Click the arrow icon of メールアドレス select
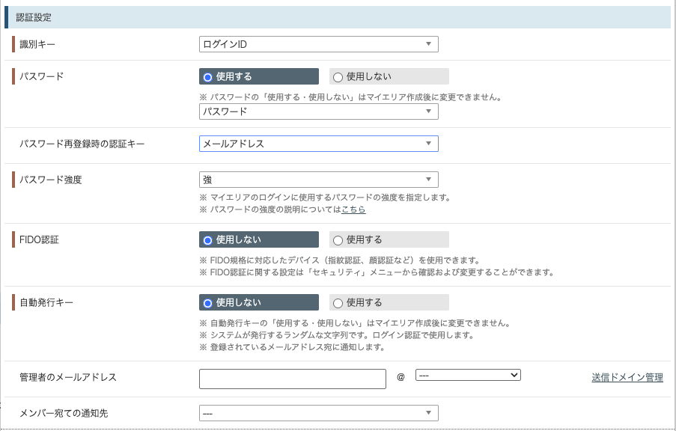The image size is (676, 431). [x=428, y=144]
